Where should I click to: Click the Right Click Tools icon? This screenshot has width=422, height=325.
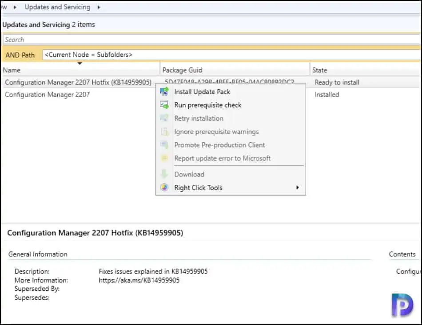[x=164, y=187]
